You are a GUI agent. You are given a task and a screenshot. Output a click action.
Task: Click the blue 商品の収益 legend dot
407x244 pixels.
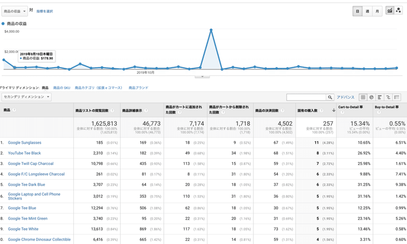pos(3,23)
